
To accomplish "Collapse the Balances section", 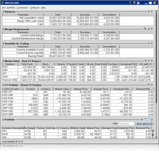I will [3, 12].
